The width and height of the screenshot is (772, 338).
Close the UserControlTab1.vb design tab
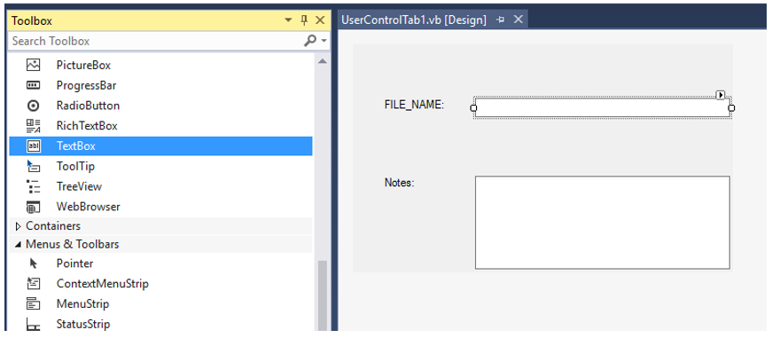point(518,20)
